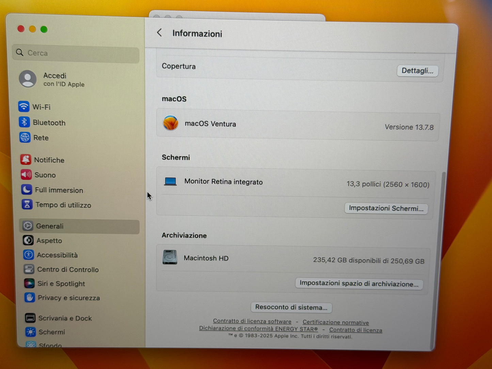Open Centro di Controllo label
492x369 pixels.
pos(68,270)
